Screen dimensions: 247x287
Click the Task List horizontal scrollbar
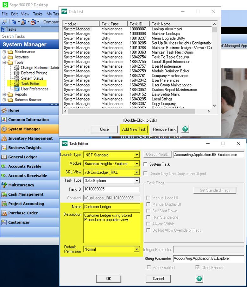[136, 111]
